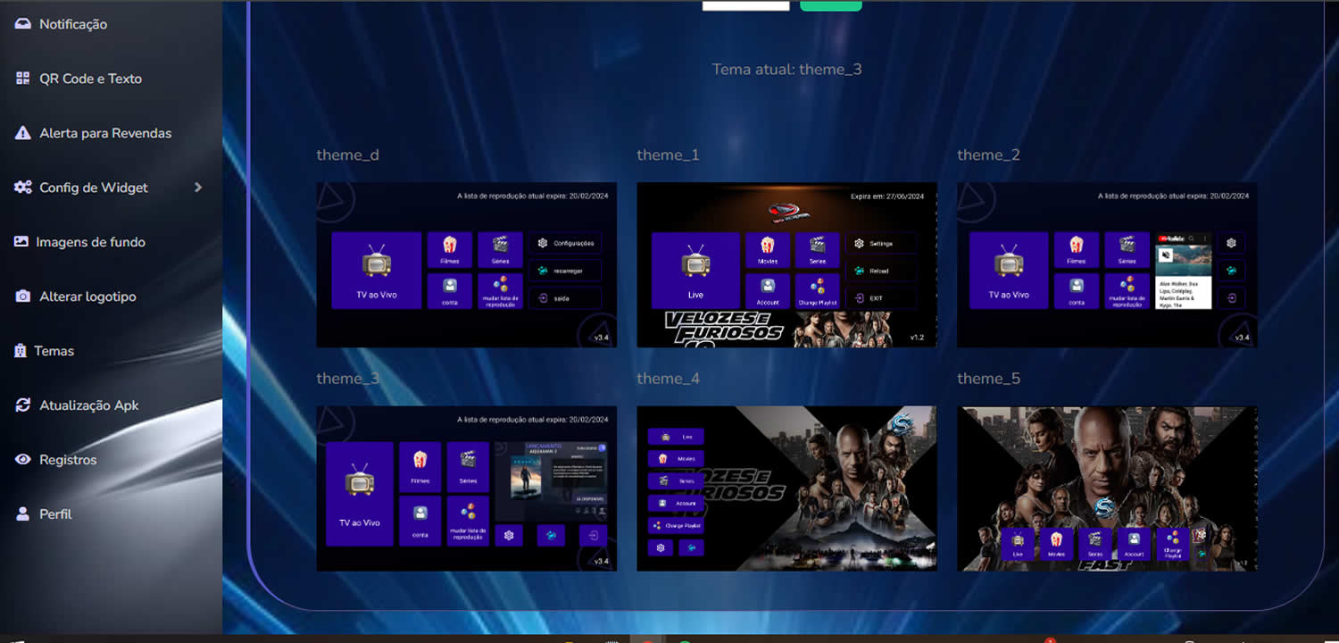Go to the Temas menu item
This screenshot has width=1339, height=643.
click(x=45, y=351)
